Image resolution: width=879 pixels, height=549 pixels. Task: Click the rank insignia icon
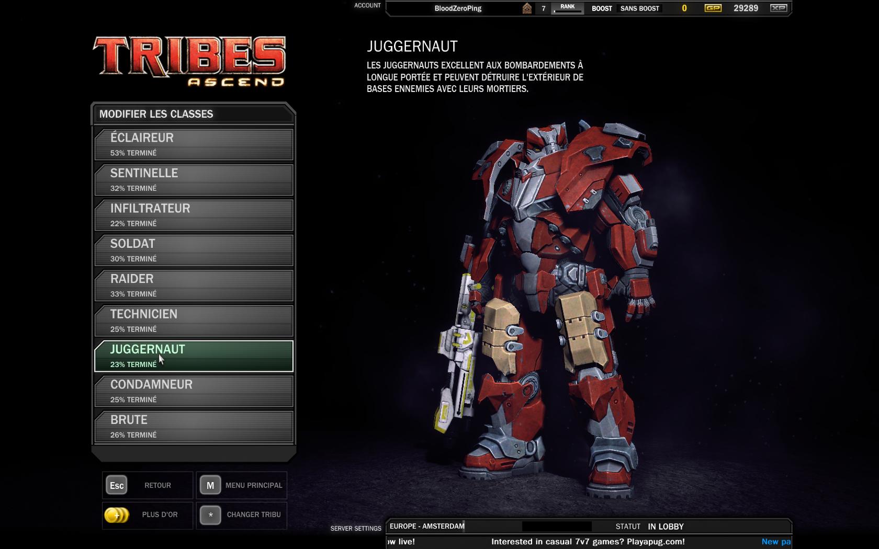click(527, 8)
